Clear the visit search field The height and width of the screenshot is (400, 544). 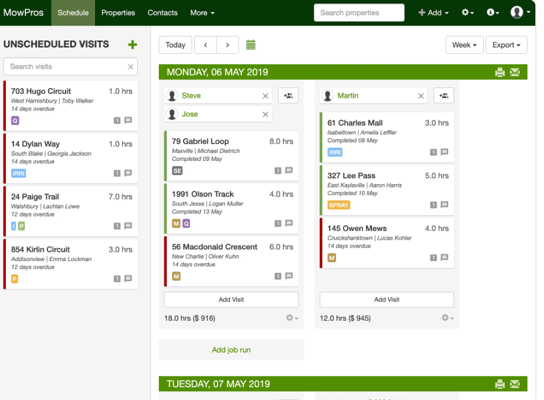pyautogui.click(x=132, y=67)
